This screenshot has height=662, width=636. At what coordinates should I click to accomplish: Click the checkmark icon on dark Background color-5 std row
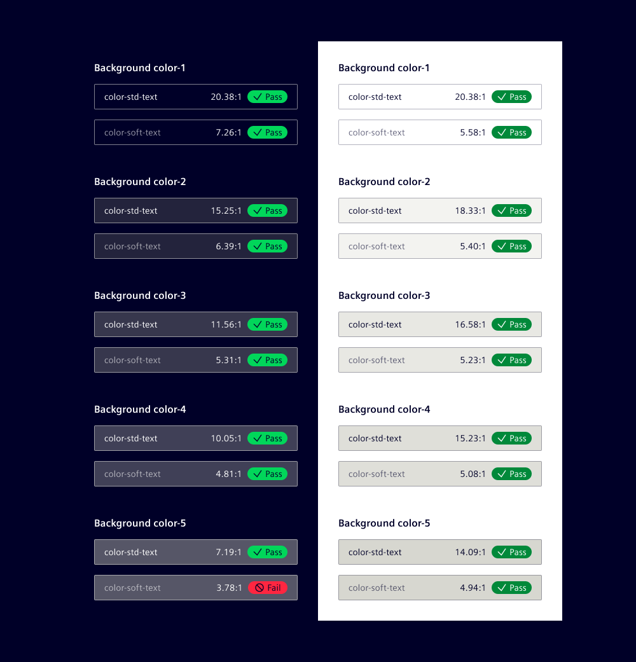point(257,552)
